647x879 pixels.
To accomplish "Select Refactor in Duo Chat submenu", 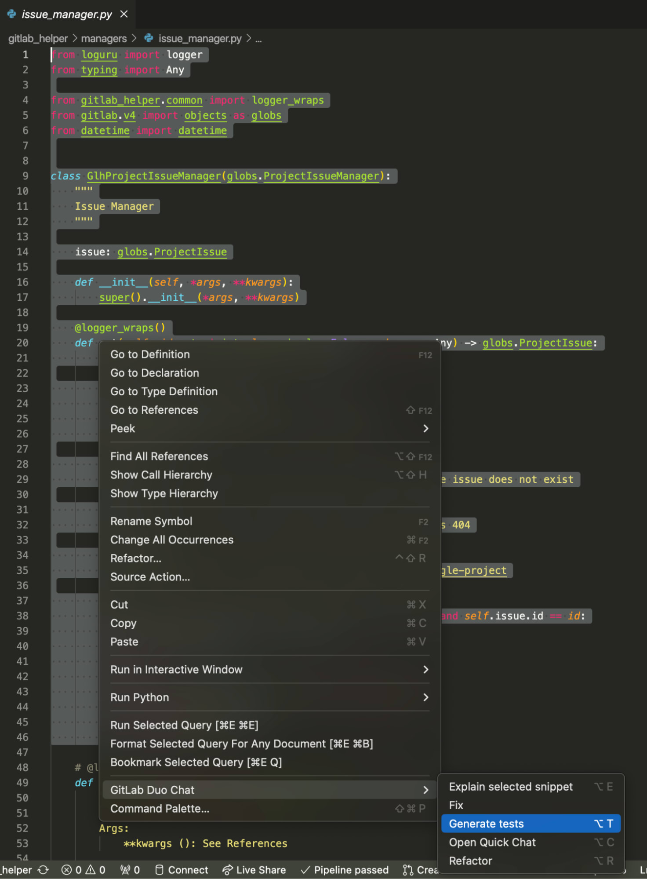I will pos(531,861).
